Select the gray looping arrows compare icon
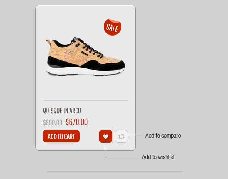 pos(121,136)
